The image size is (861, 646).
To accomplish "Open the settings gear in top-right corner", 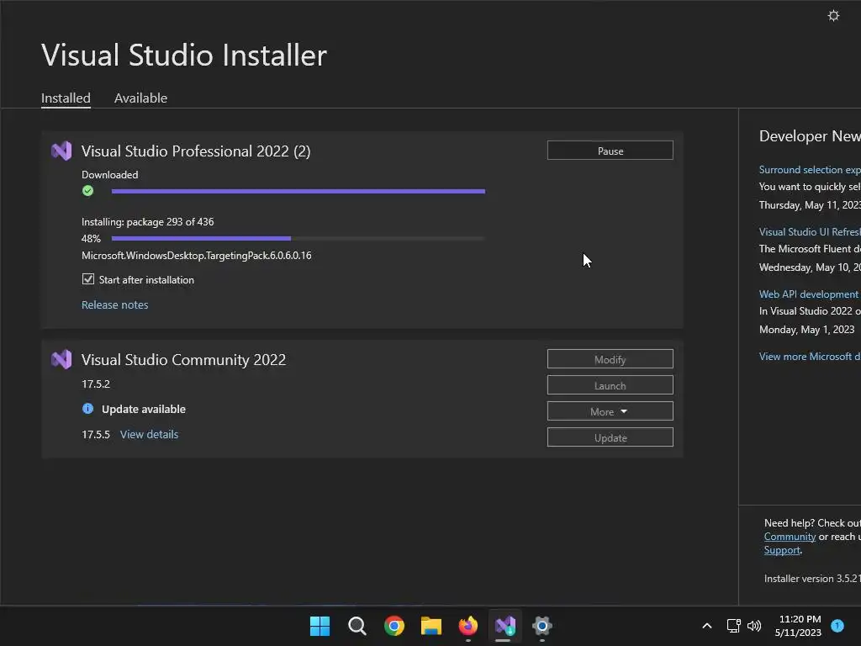I will (x=833, y=15).
